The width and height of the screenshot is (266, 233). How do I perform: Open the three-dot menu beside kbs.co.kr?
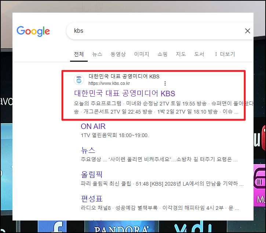(165, 83)
